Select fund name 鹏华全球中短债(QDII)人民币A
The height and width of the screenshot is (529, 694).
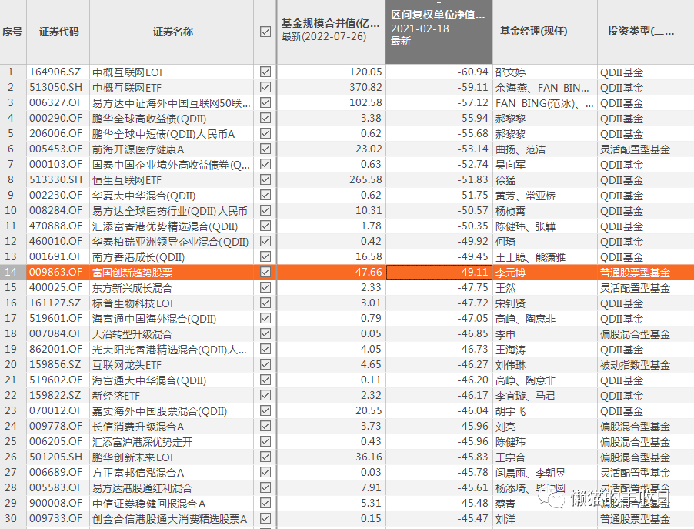(163, 134)
